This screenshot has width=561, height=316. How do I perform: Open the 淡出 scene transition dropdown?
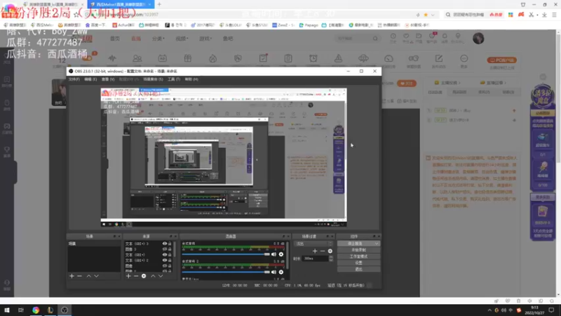click(x=313, y=244)
